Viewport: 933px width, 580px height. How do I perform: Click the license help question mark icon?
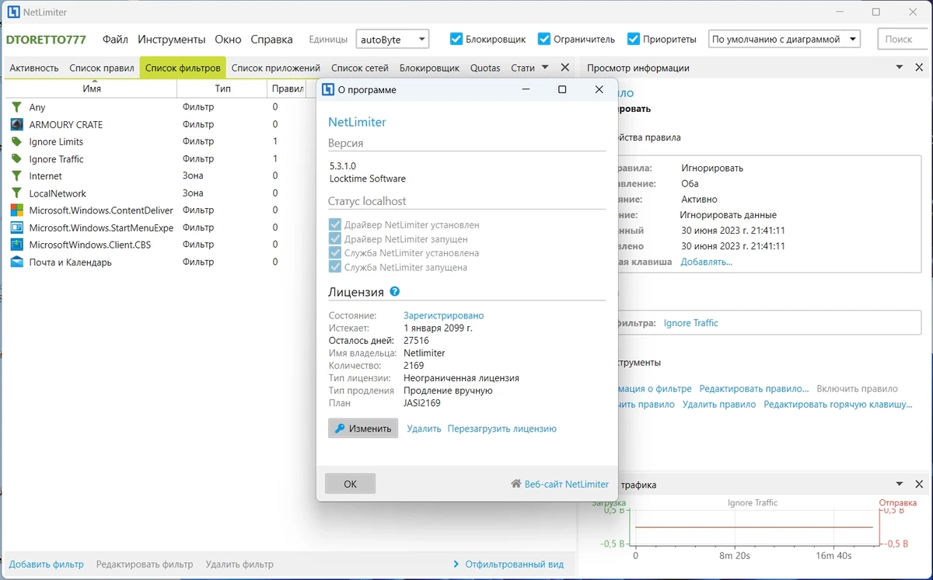point(395,292)
